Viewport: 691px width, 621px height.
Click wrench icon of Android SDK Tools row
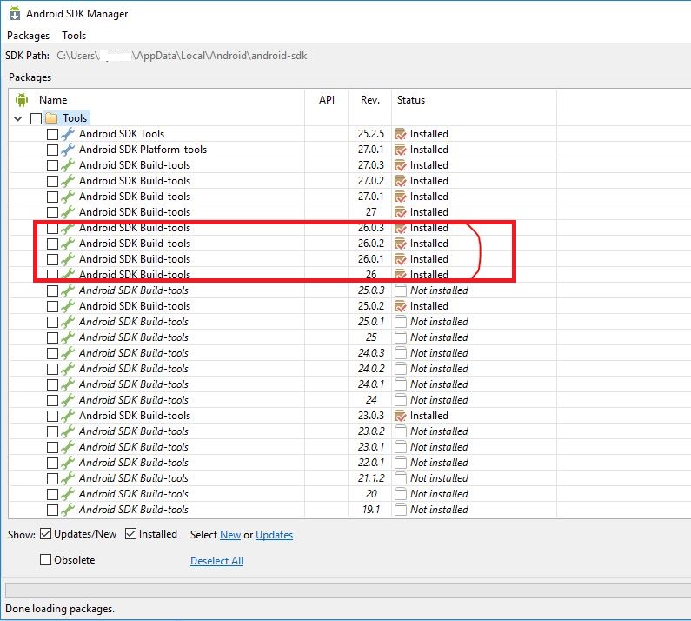(x=68, y=134)
